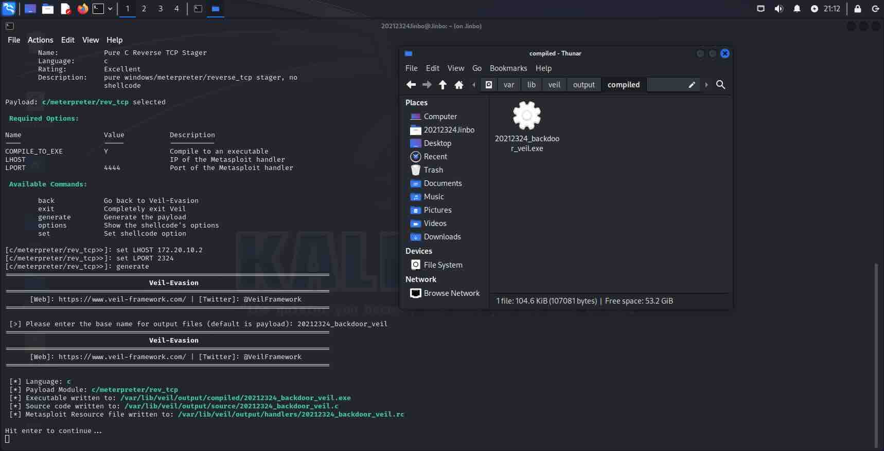This screenshot has width=884, height=451.
Task: Open the terminal Edit menu
Action: pos(68,40)
